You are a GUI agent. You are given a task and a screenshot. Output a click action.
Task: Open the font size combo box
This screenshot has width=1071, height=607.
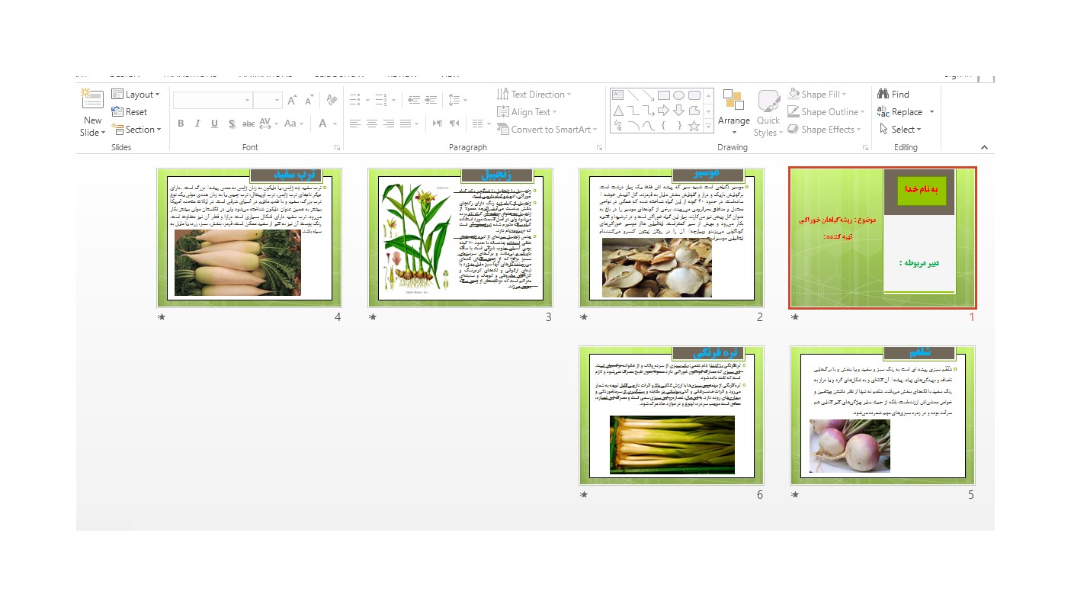point(268,101)
